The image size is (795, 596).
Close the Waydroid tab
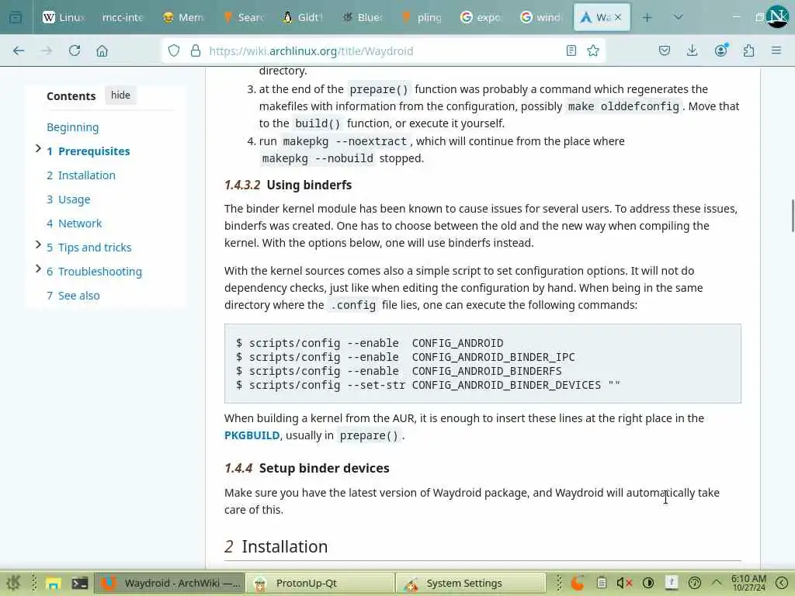coord(617,17)
